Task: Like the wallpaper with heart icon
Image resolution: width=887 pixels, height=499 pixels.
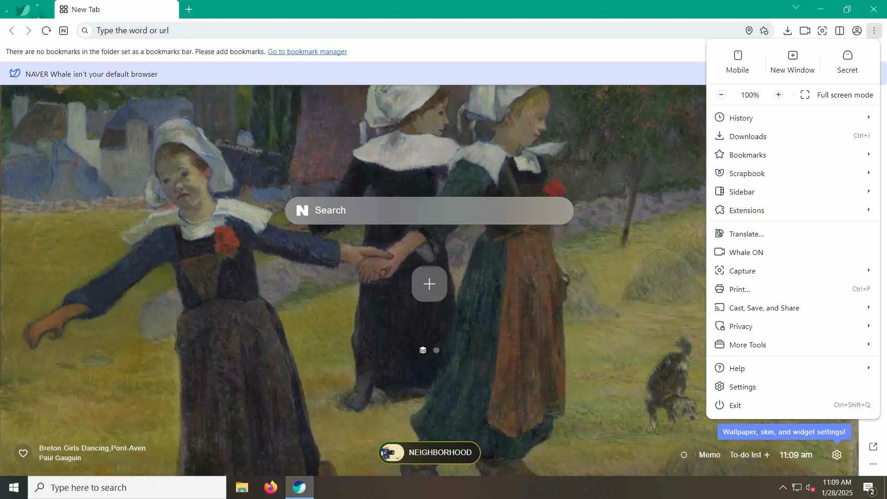Action: [23, 453]
